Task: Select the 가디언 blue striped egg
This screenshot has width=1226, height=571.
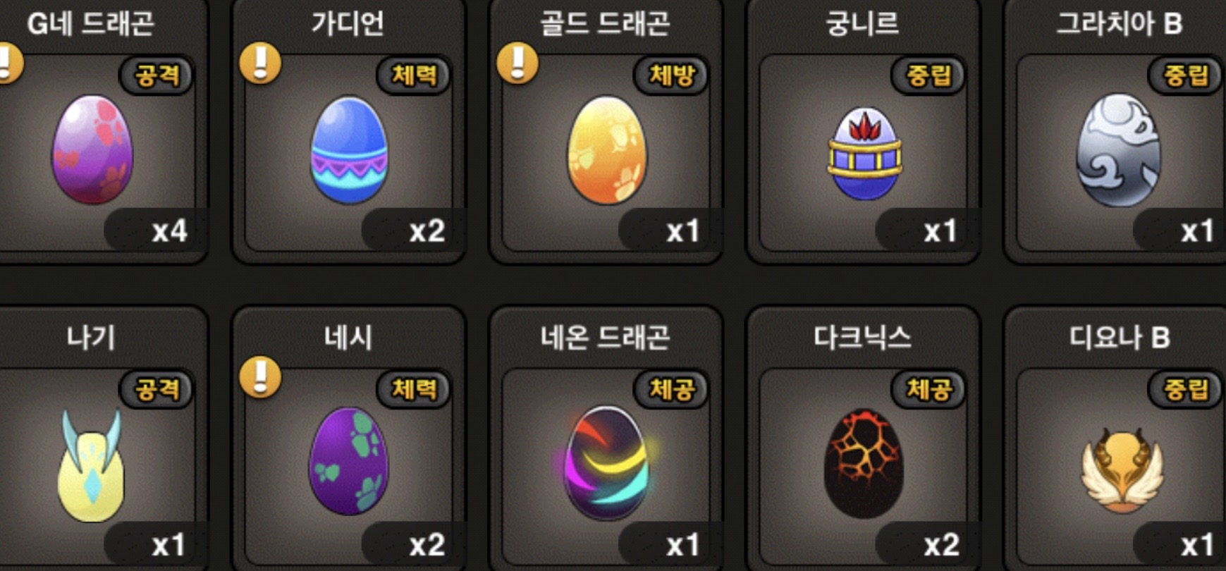Action: [x=349, y=150]
